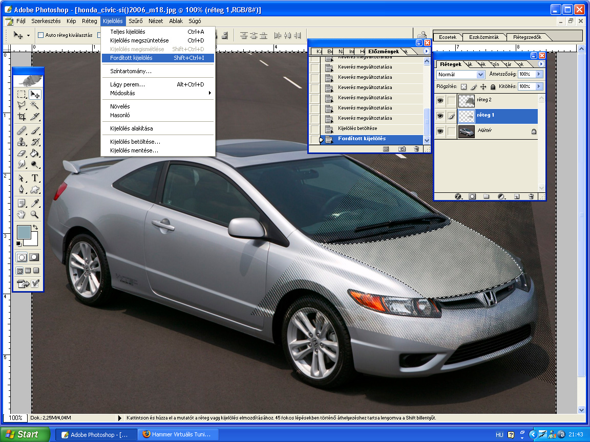The width and height of the screenshot is (590, 442).
Task: Expand the Áttetszőség opacity slider arrow
Action: tap(538, 74)
